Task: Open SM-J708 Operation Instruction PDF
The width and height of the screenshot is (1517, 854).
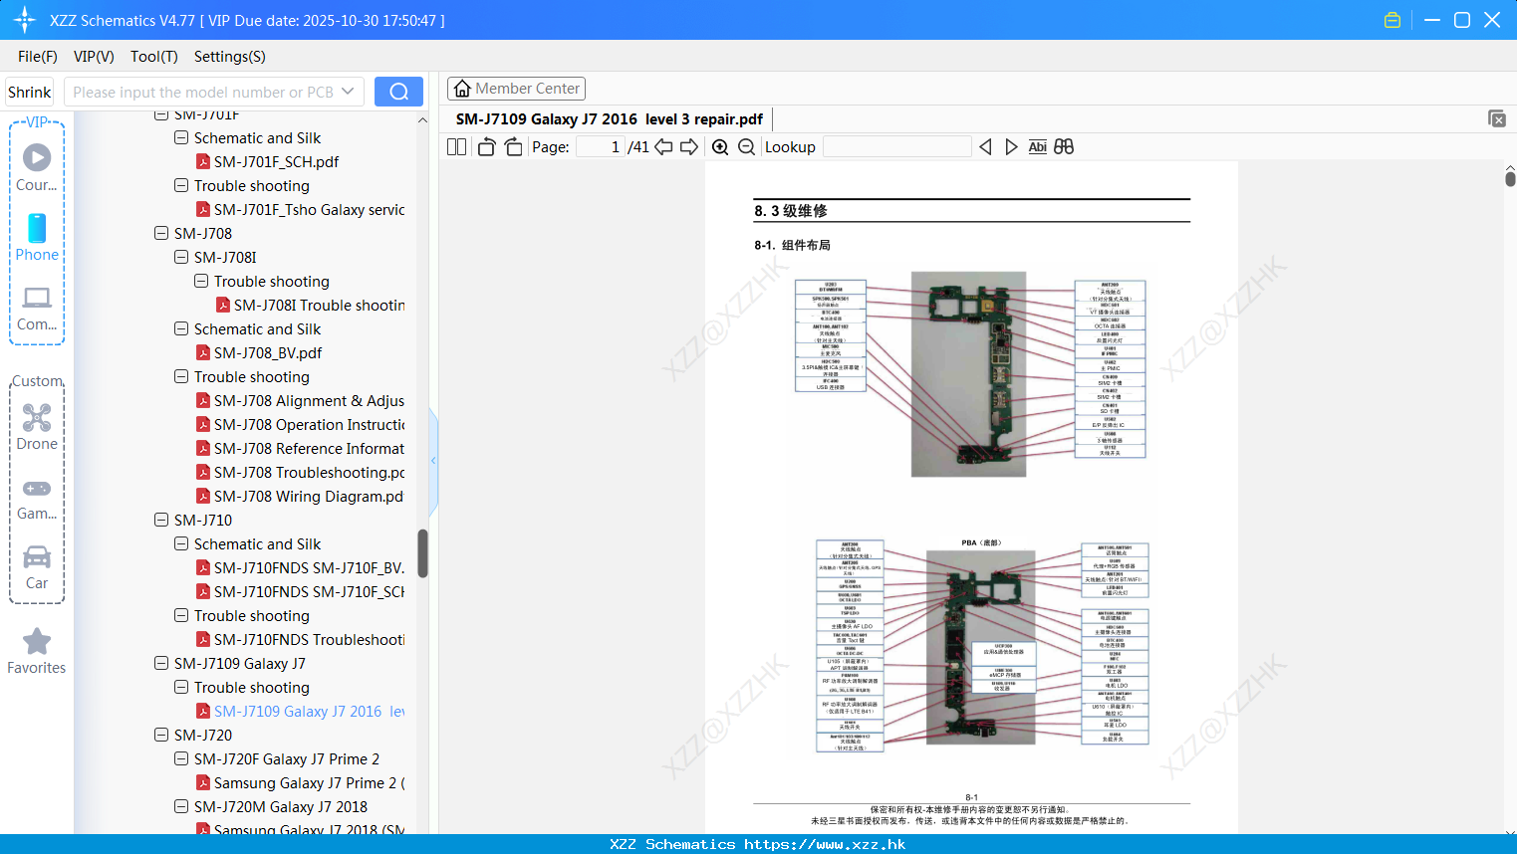Action: [x=309, y=424]
